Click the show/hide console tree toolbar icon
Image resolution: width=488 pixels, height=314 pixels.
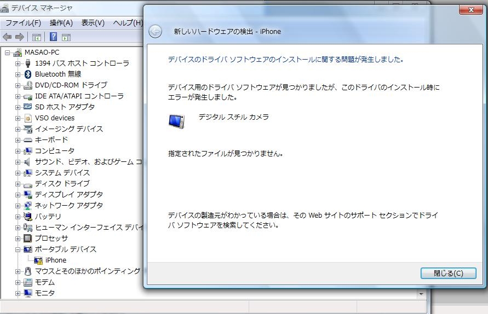(36, 37)
